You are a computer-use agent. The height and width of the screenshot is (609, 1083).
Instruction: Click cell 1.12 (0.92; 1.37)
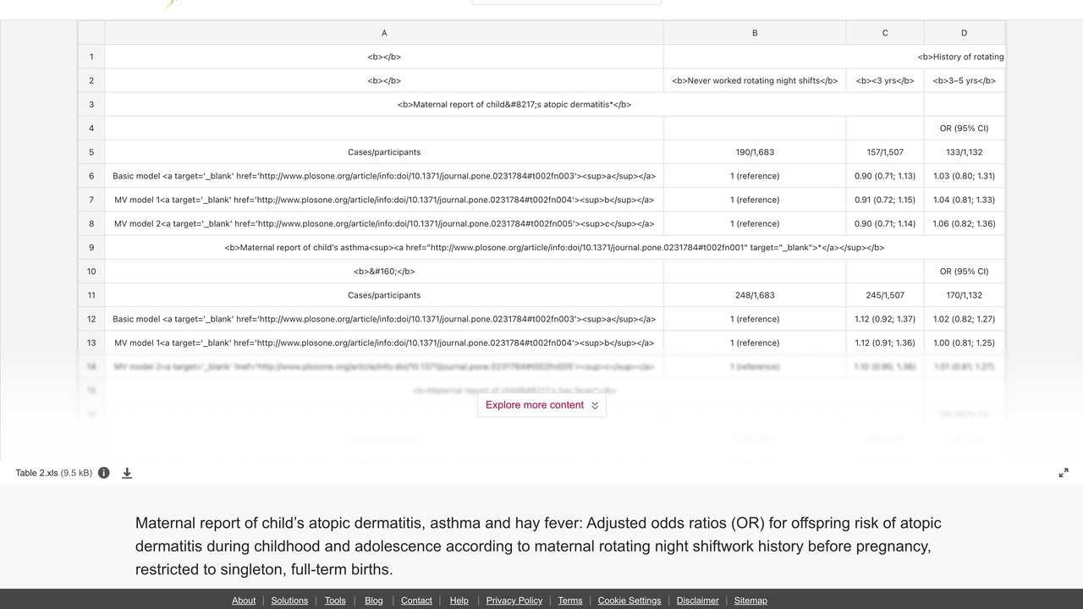tap(885, 319)
